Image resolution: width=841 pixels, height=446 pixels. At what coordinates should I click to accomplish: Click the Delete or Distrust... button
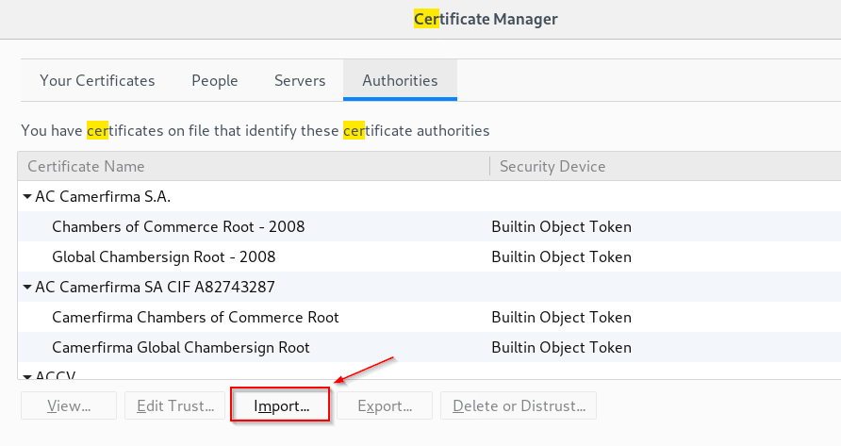pos(519,405)
